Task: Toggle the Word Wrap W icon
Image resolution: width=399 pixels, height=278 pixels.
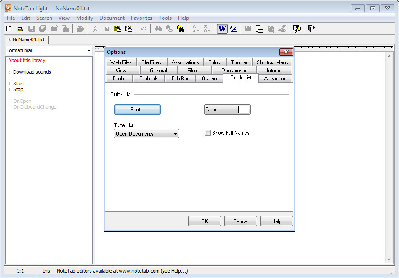Action: point(222,29)
